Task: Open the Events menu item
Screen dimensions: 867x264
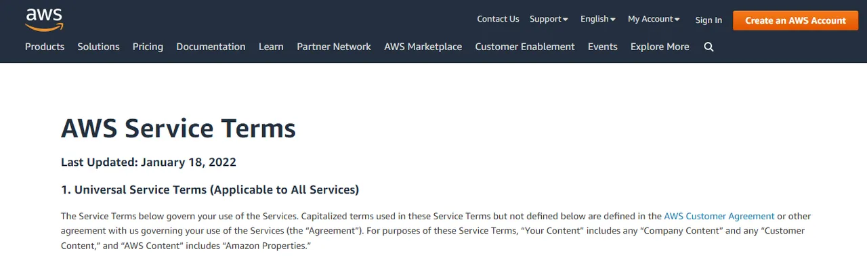Action: coord(603,47)
